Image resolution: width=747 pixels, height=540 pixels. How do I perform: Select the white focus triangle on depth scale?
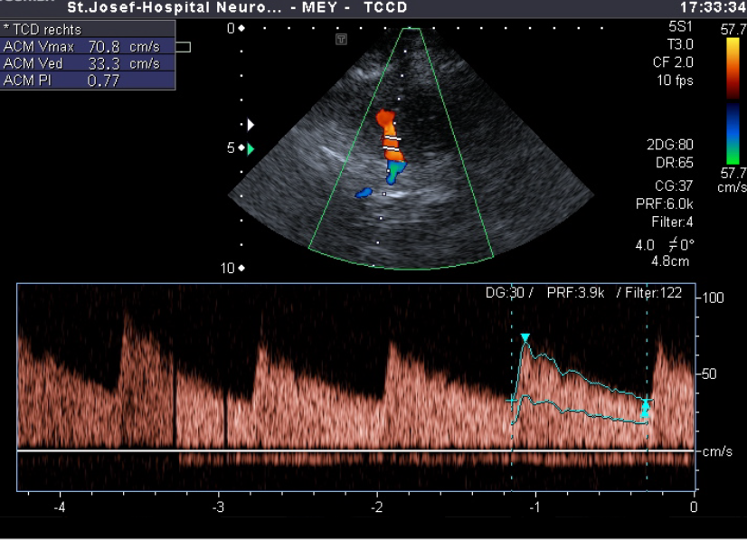pos(251,125)
